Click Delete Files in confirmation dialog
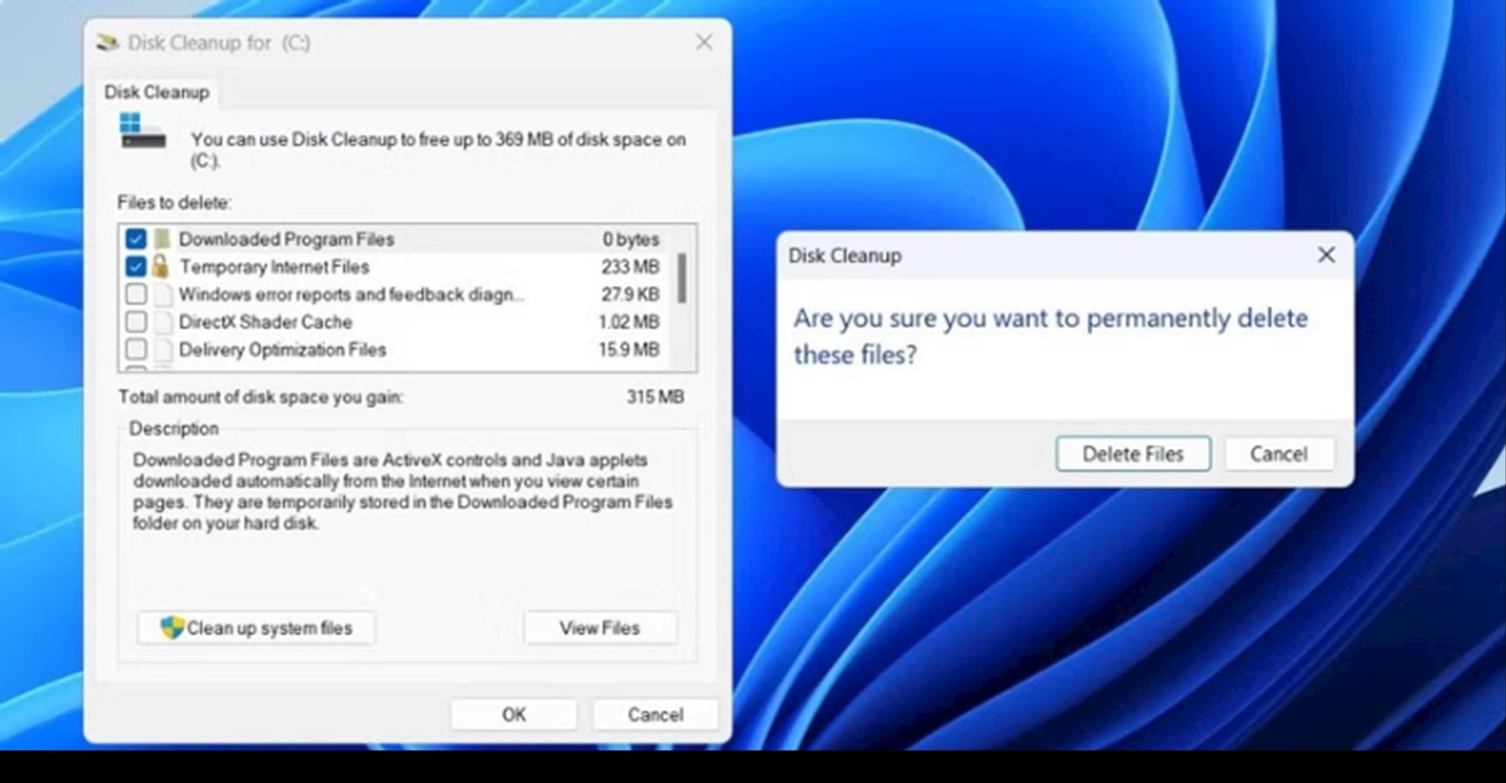The image size is (1506, 783). (1133, 454)
